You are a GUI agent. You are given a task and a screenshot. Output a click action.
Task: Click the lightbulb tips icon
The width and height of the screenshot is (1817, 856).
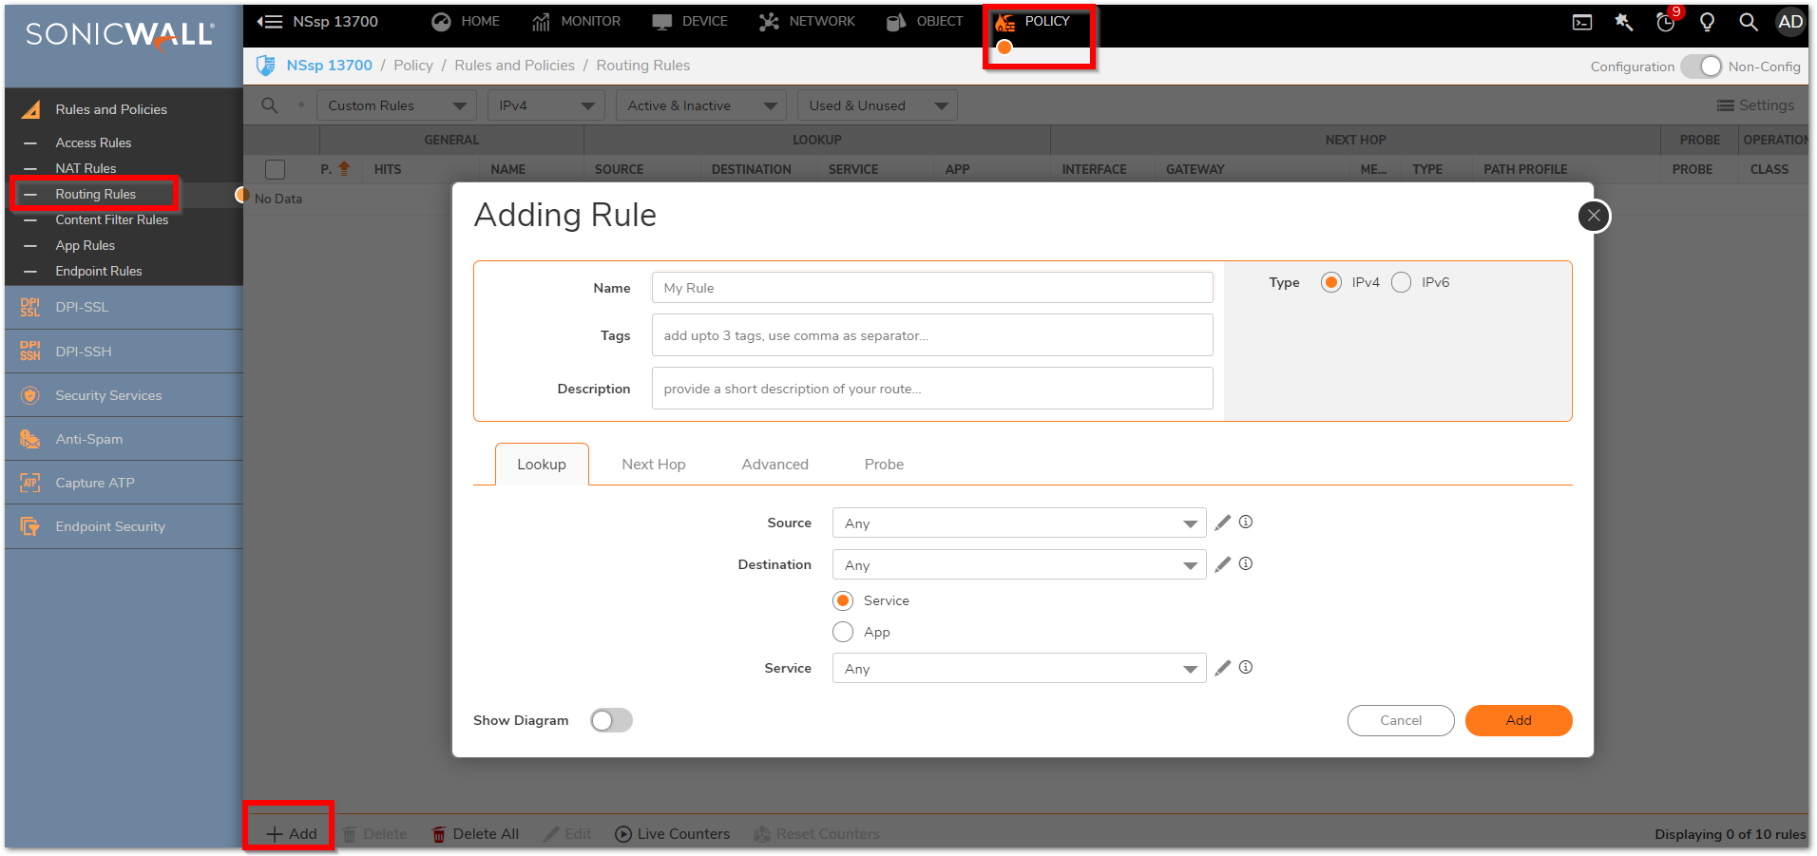pos(1707,22)
